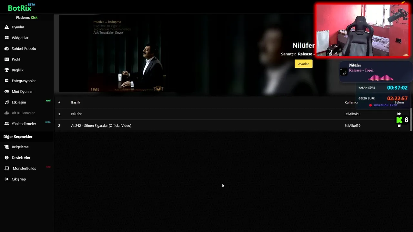Click the large Nilüfer song heading

tap(303, 45)
